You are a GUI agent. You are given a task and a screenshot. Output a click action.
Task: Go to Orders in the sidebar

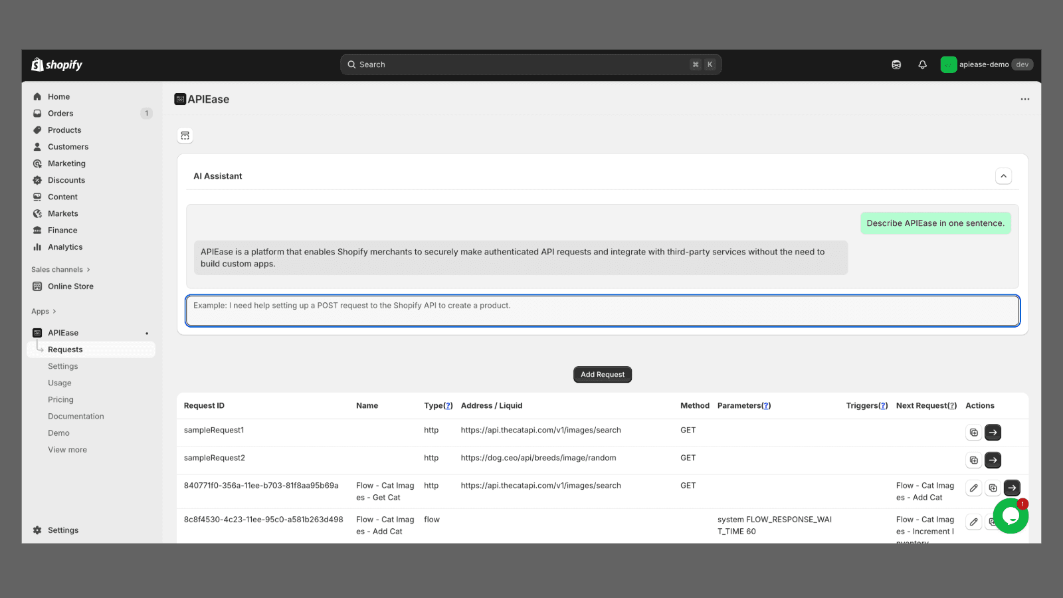[x=60, y=114]
